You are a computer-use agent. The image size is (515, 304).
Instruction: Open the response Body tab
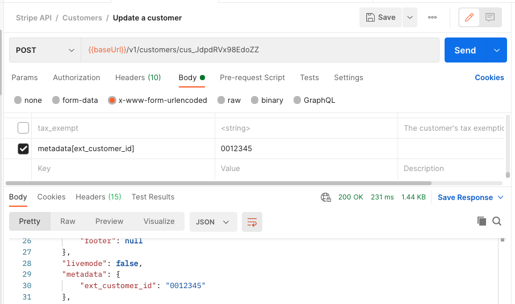coord(18,197)
